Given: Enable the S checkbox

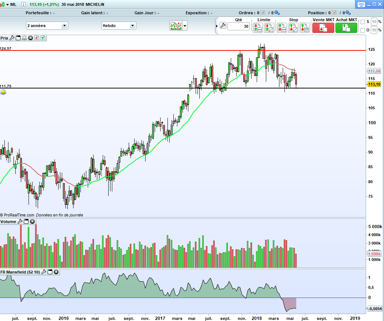Looking at the screenshot, I should (x=363, y=22).
